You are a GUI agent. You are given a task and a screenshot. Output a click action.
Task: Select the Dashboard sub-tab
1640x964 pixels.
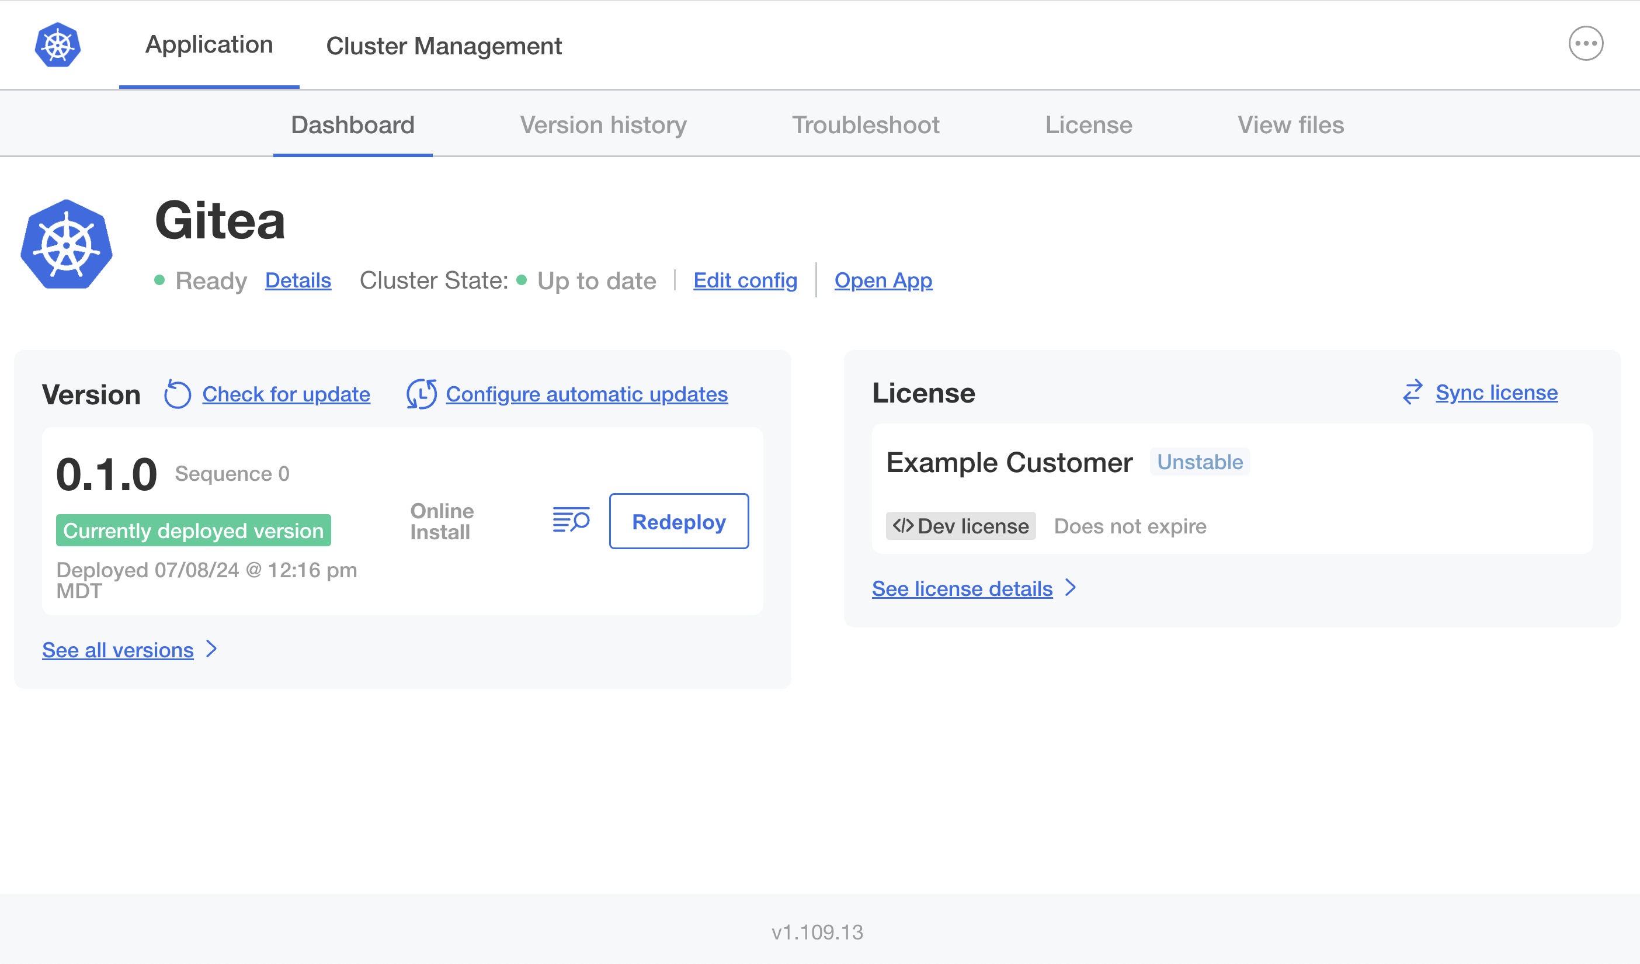pyautogui.click(x=353, y=124)
